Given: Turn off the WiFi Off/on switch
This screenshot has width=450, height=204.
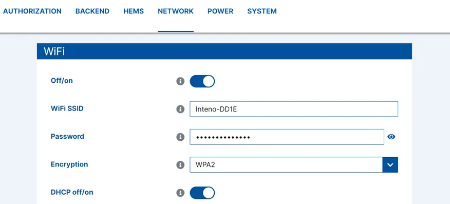Looking at the screenshot, I should tap(202, 82).
